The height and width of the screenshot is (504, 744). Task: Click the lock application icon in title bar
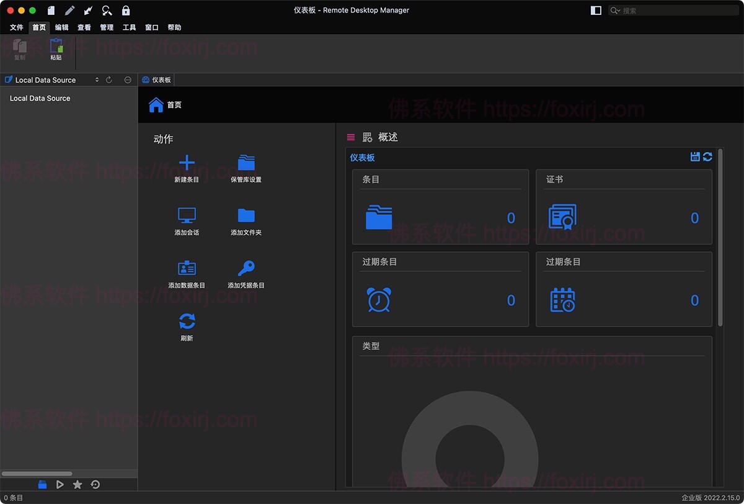tap(126, 11)
